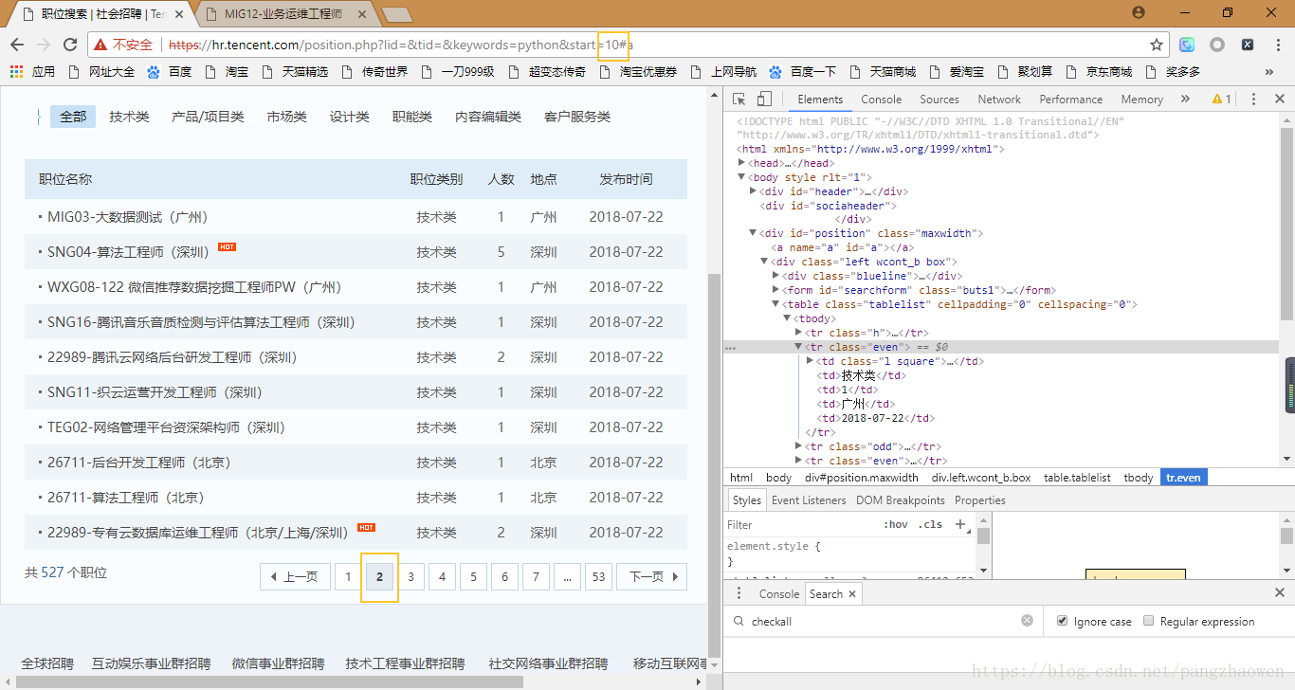
Task: Reload the page with refresh icon
Action: click(70, 45)
